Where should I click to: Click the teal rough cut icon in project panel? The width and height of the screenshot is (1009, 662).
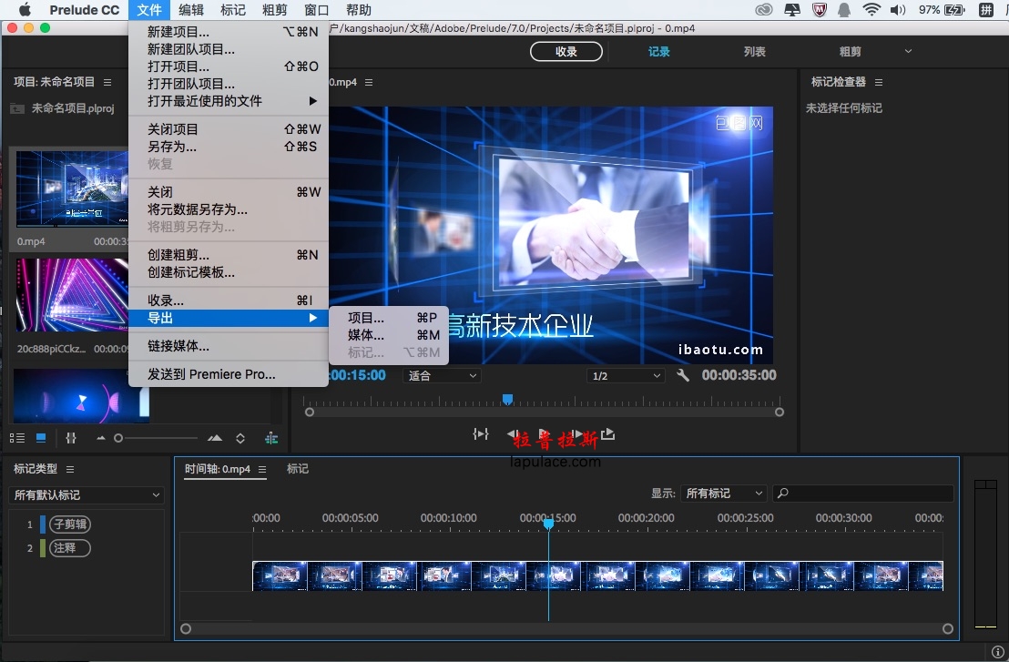(271, 438)
